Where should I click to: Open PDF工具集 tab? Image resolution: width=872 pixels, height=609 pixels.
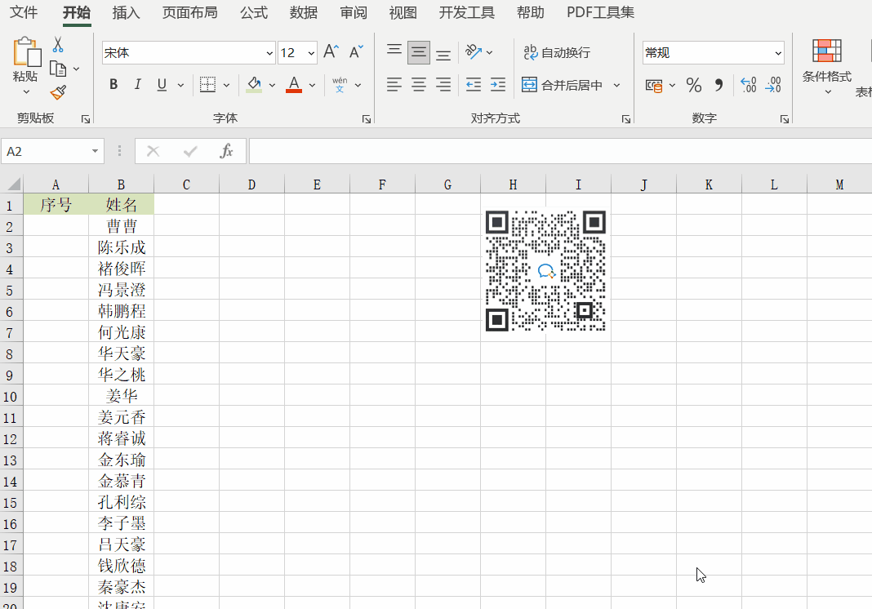click(x=601, y=12)
